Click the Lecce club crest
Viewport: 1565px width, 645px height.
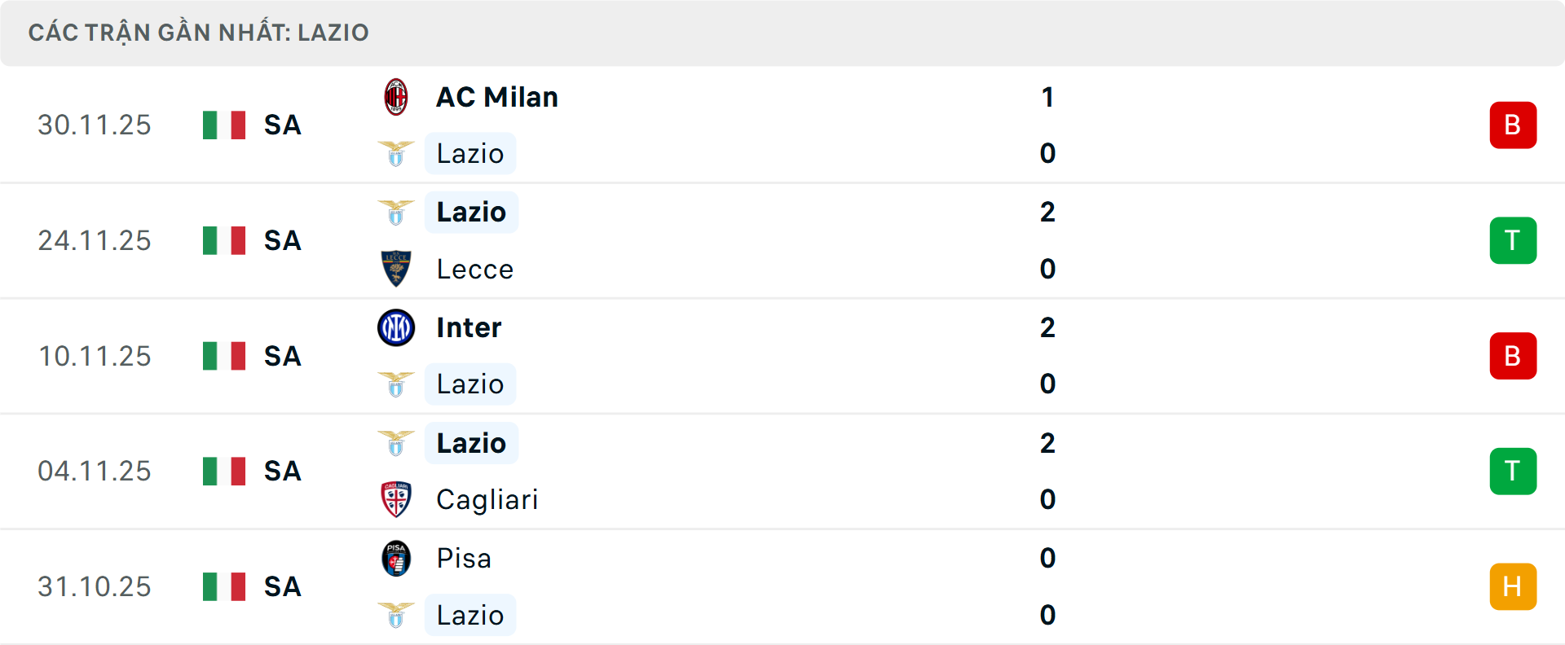(396, 269)
